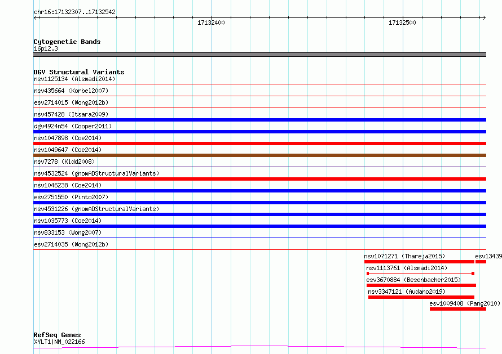Click the blue bar under nsv1035773 (Coe2014)
This screenshot has width=502, height=354.
(259, 226)
